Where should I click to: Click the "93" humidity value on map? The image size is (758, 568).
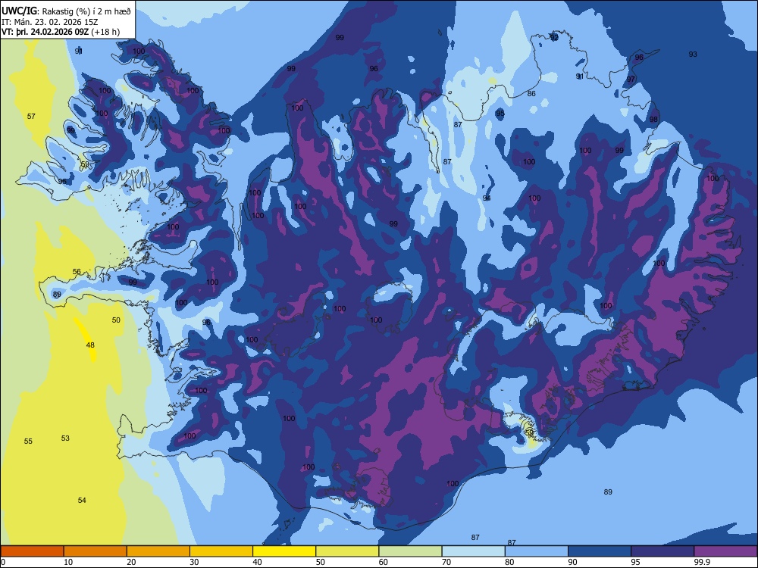click(x=693, y=54)
